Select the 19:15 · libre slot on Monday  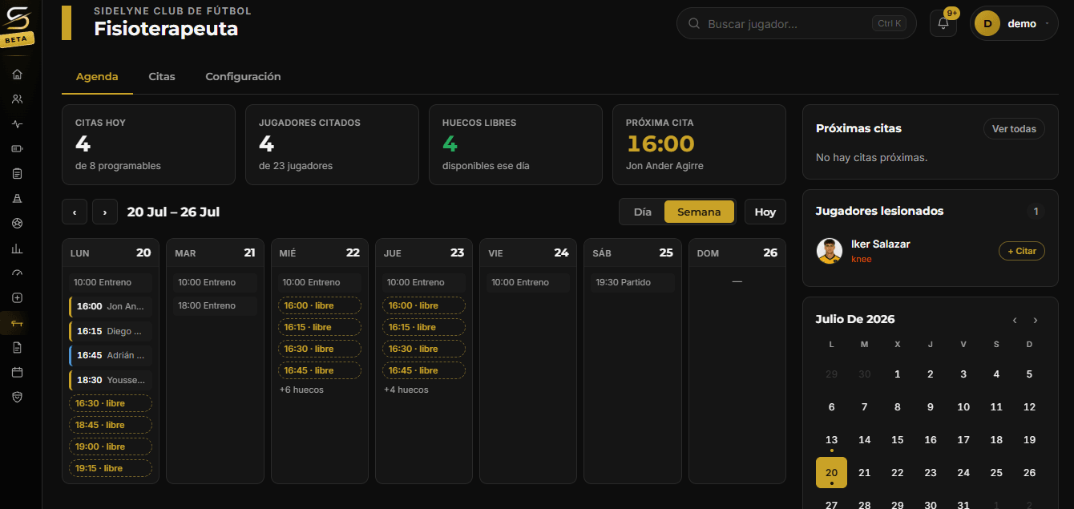[111, 468]
